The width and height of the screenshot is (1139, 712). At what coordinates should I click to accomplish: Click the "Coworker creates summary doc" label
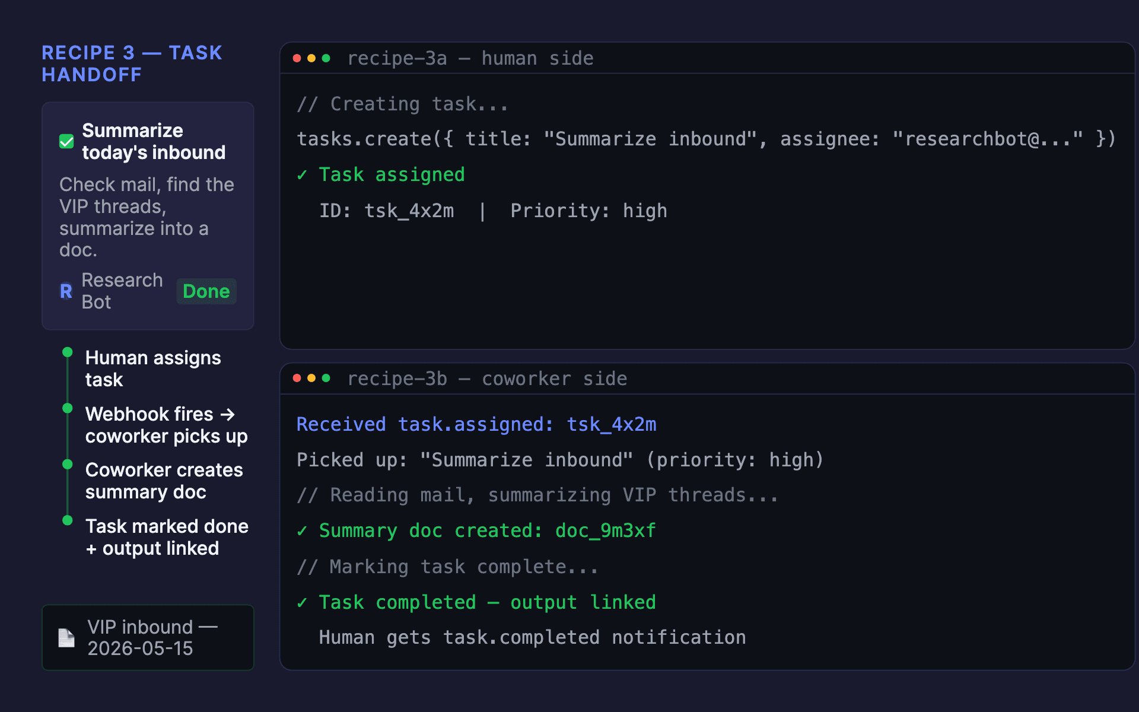point(164,481)
